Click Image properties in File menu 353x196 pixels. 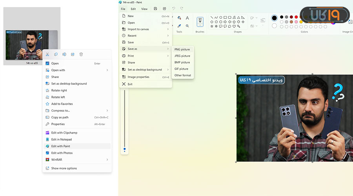pos(138,77)
